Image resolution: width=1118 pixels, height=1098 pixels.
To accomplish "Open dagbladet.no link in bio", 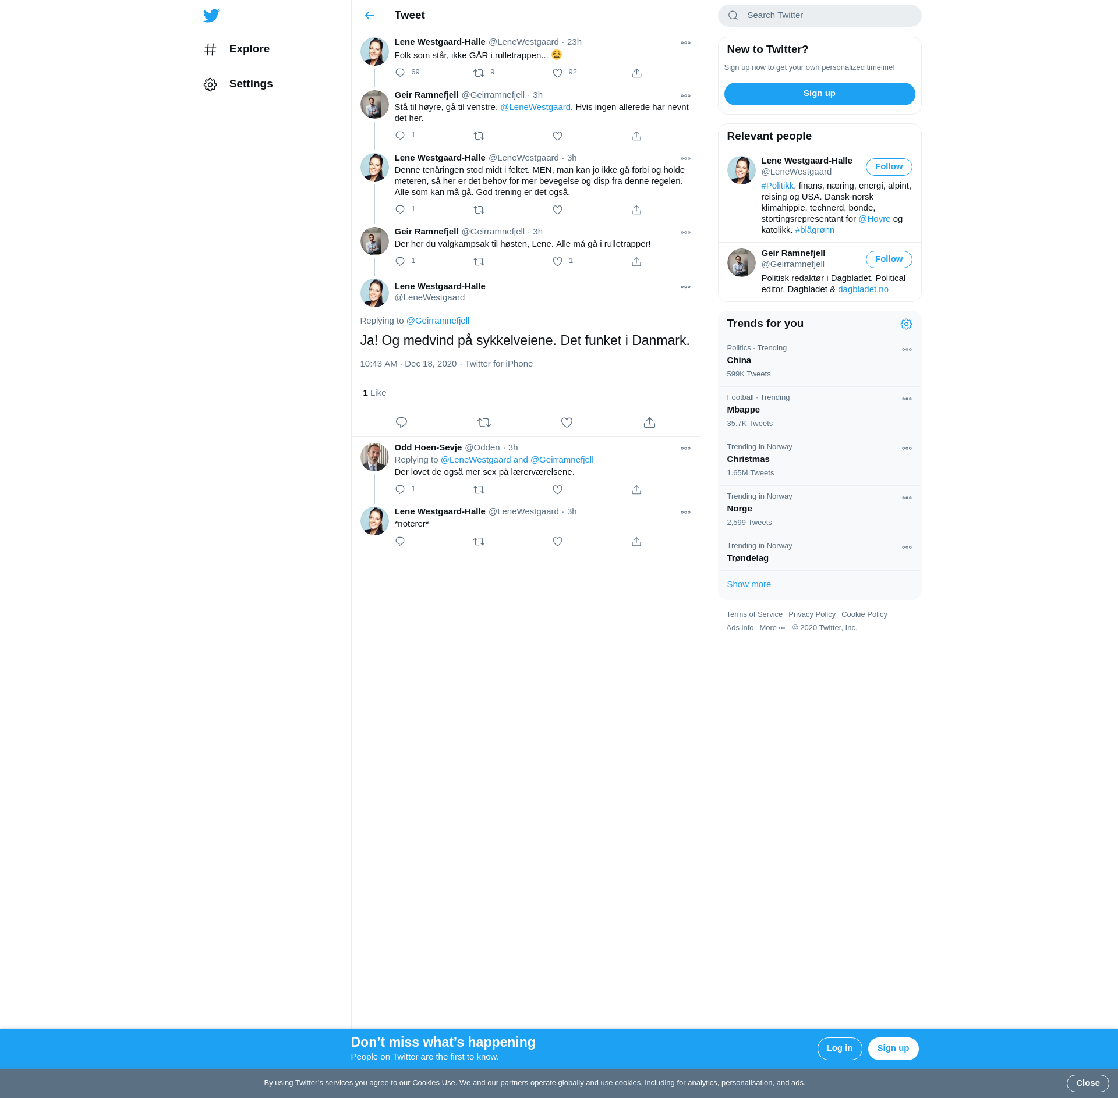I will (x=863, y=289).
